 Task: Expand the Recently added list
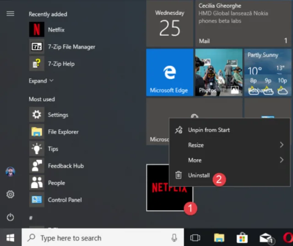[41, 81]
